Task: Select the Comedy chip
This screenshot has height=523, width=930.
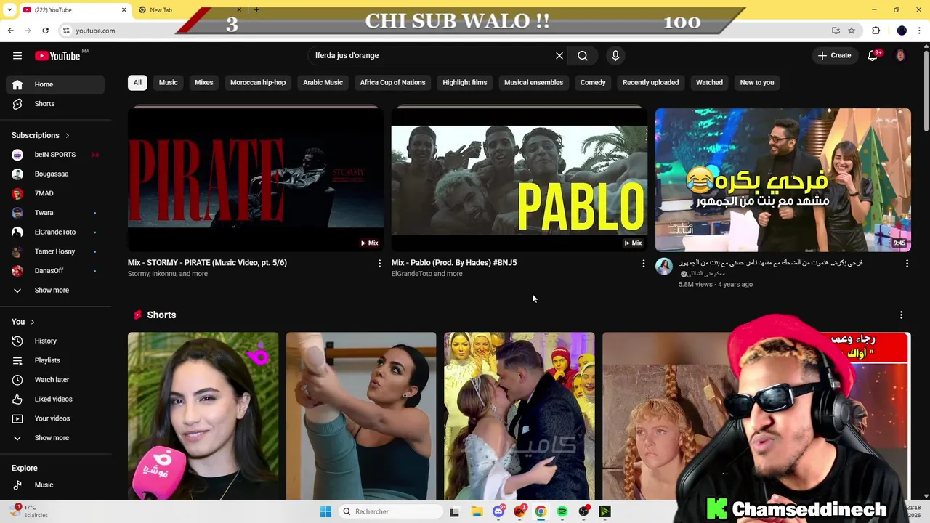Action: pos(593,83)
